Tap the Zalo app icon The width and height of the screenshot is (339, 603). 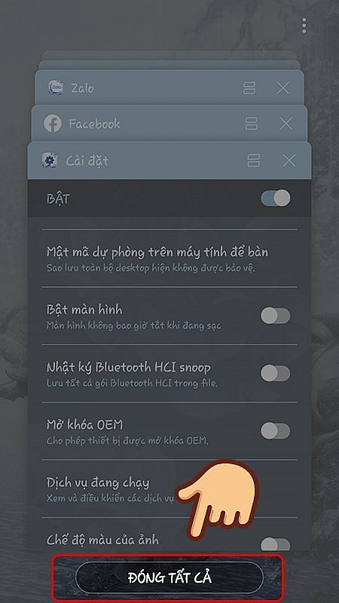coord(56,87)
